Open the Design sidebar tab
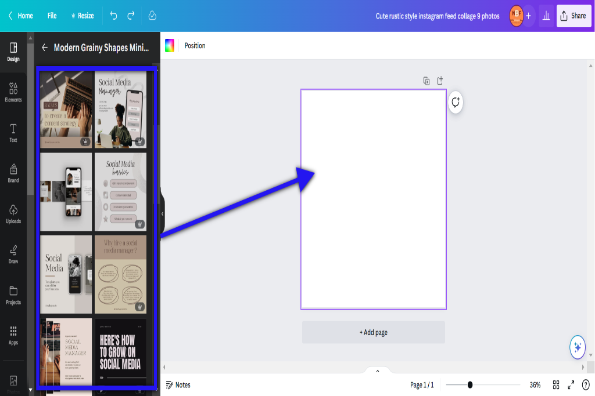This screenshot has width=595, height=396. [13, 52]
